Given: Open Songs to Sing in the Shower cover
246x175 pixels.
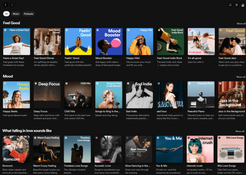Looking at the screenshot, I should 109,95.
